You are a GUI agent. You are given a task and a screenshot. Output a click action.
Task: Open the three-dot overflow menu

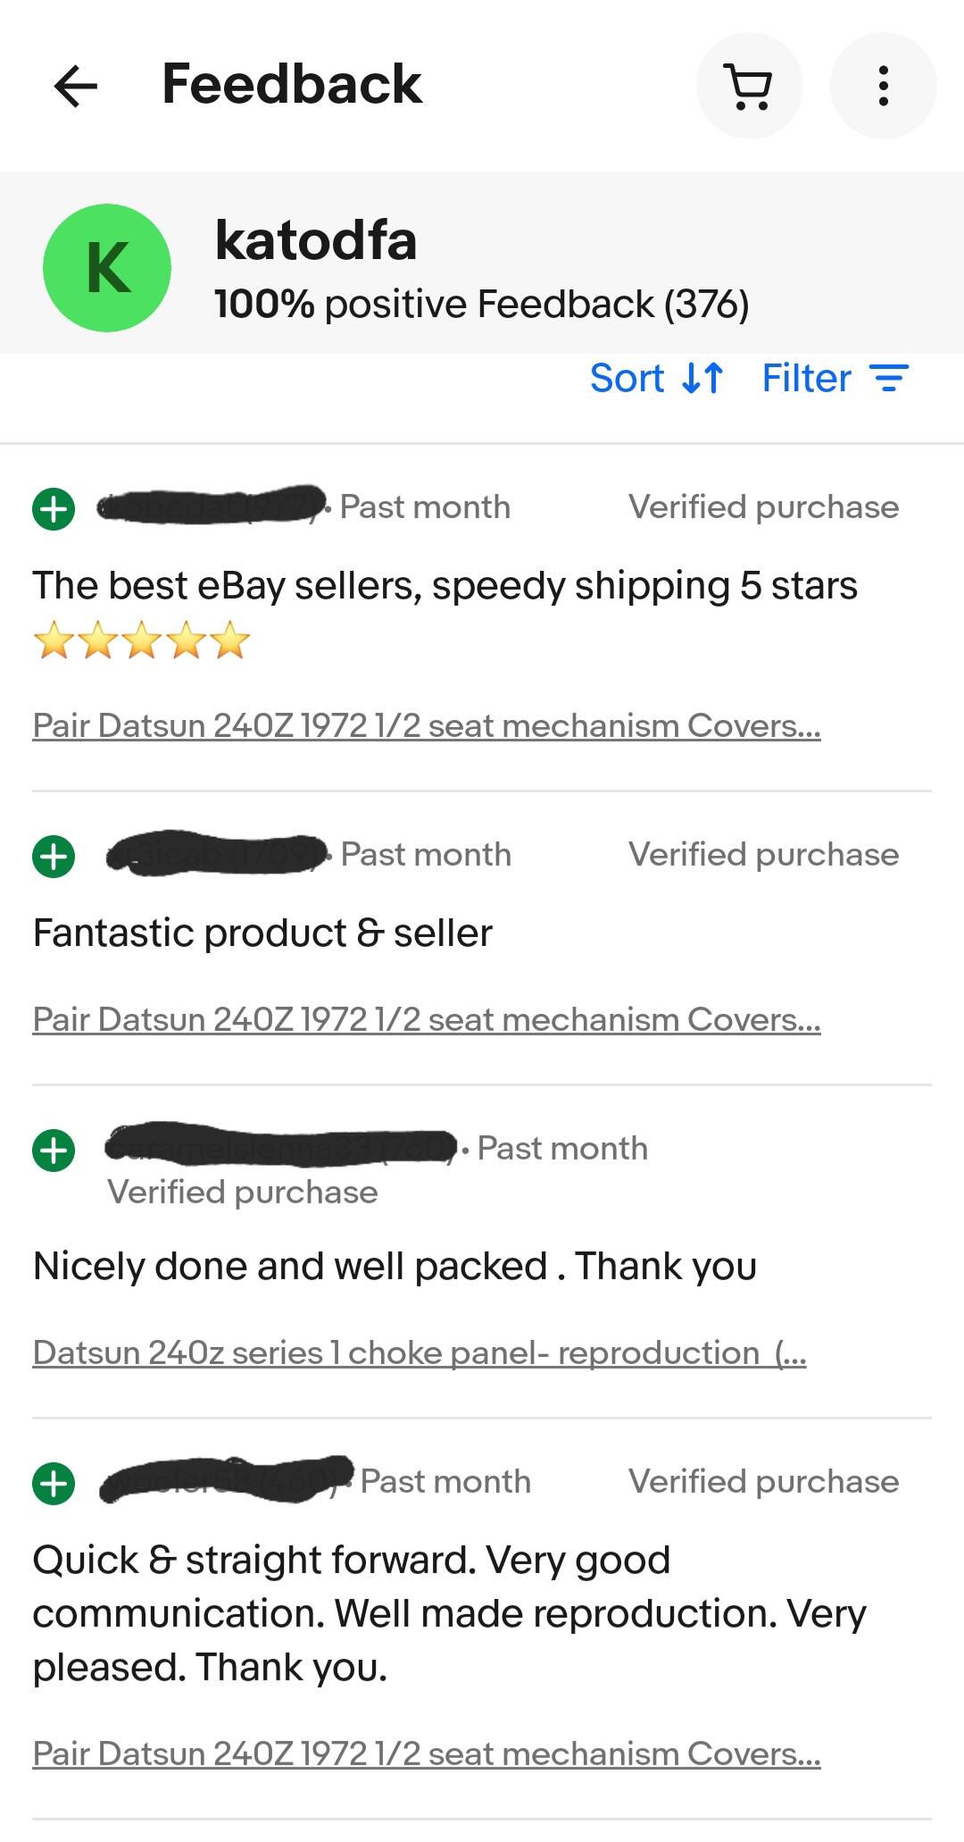tap(883, 86)
